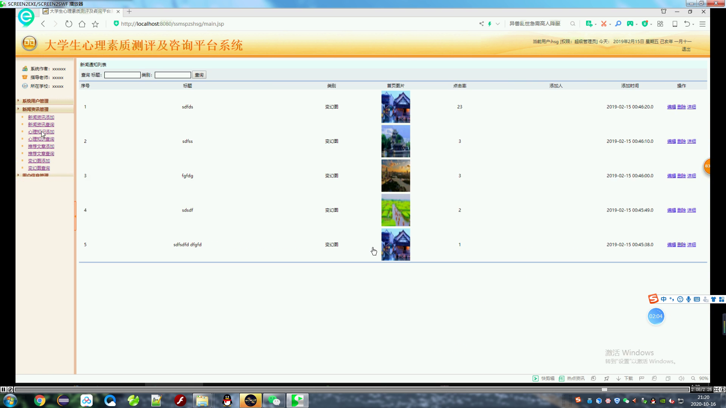
Task: Expand 系统用户管理 menu section
Action: (35, 101)
